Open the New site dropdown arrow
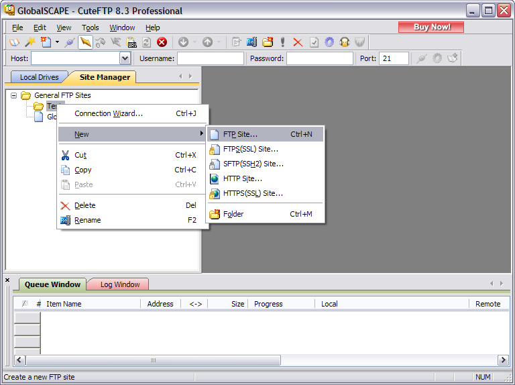 point(57,42)
